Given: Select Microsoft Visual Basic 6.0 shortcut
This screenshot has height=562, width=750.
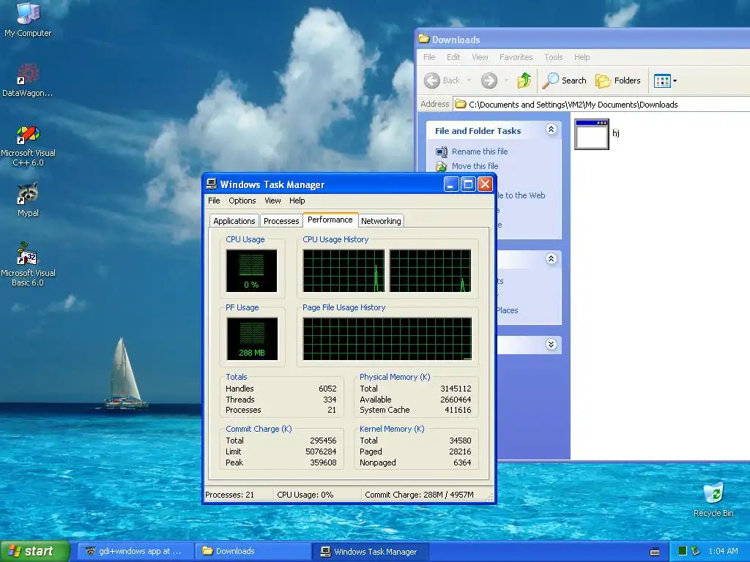Looking at the screenshot, I should click(28, 264).
